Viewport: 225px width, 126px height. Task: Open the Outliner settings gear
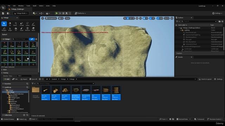pyautogui.click(x=223, y=21)
